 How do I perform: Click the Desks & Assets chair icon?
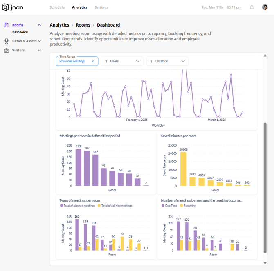pyautogui.click(x=7, y=41)
